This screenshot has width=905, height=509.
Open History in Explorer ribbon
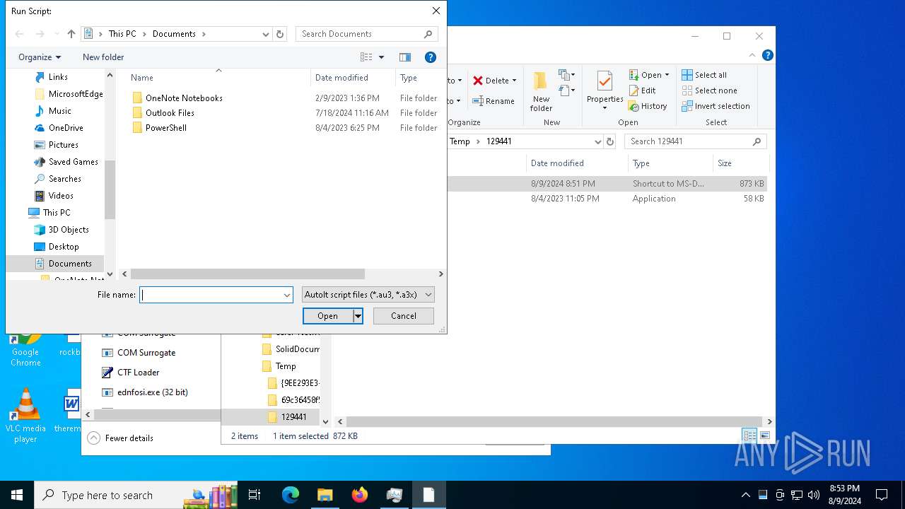(648, 106)
